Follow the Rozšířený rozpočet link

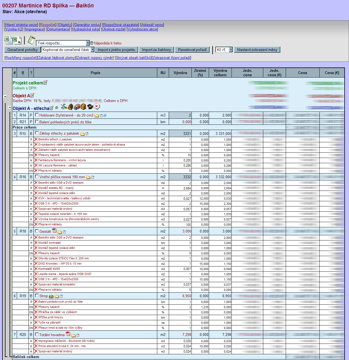(21, 58)
